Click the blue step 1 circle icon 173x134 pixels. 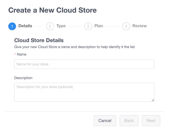tap(12, 26)
